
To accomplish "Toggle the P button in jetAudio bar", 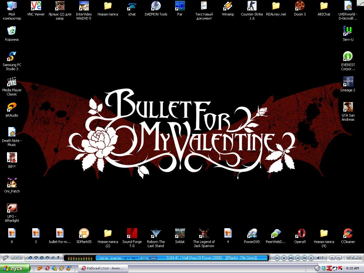I will [17, 258].
